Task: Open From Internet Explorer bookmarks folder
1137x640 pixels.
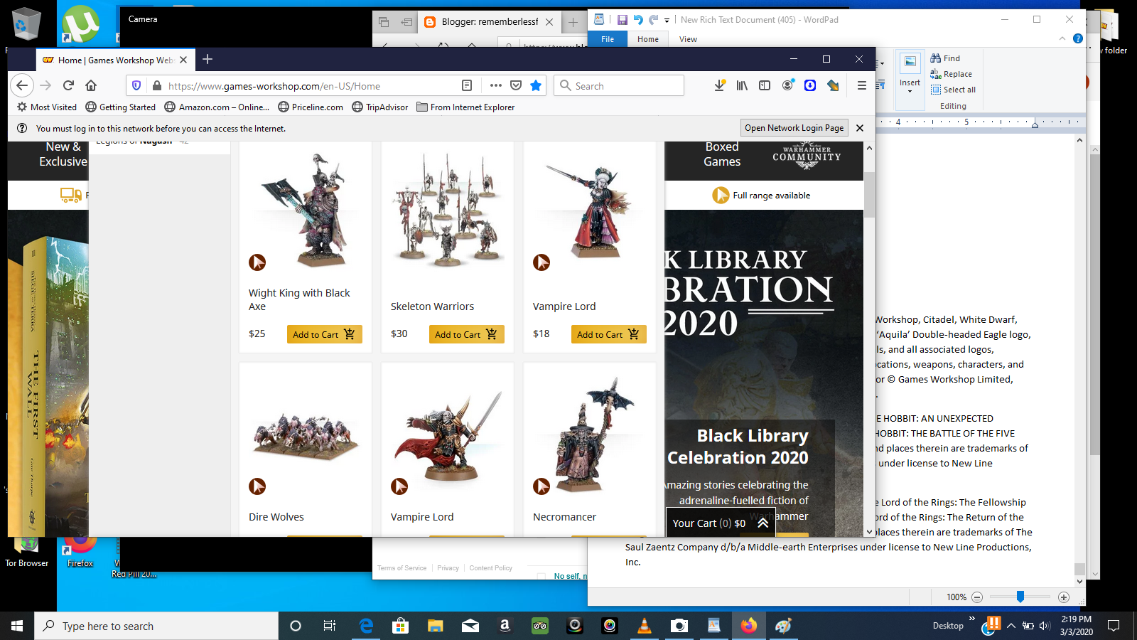Action: click(x=465, y=107)
